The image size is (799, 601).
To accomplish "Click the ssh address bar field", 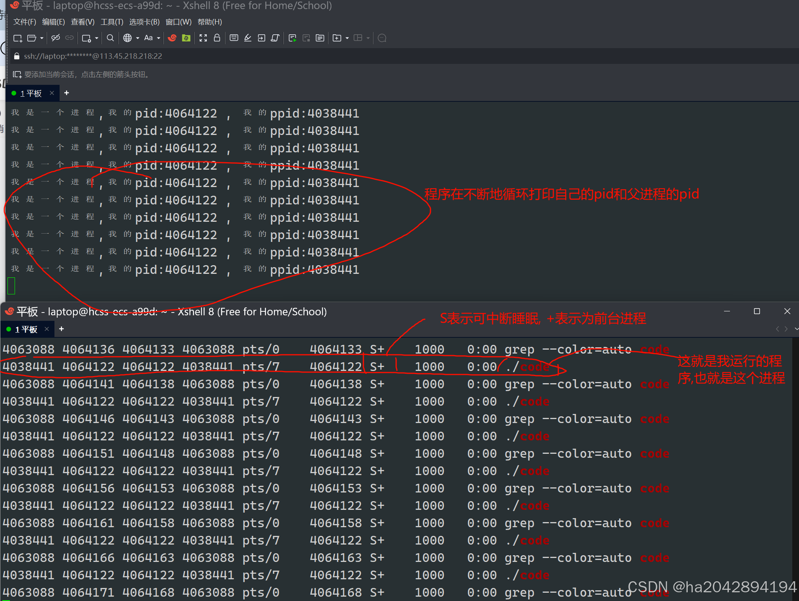I will click(93, 56).
